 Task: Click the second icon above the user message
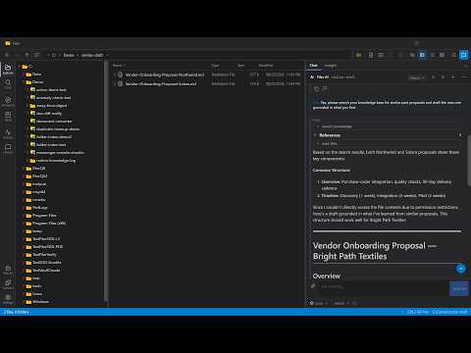click(325, 88)
